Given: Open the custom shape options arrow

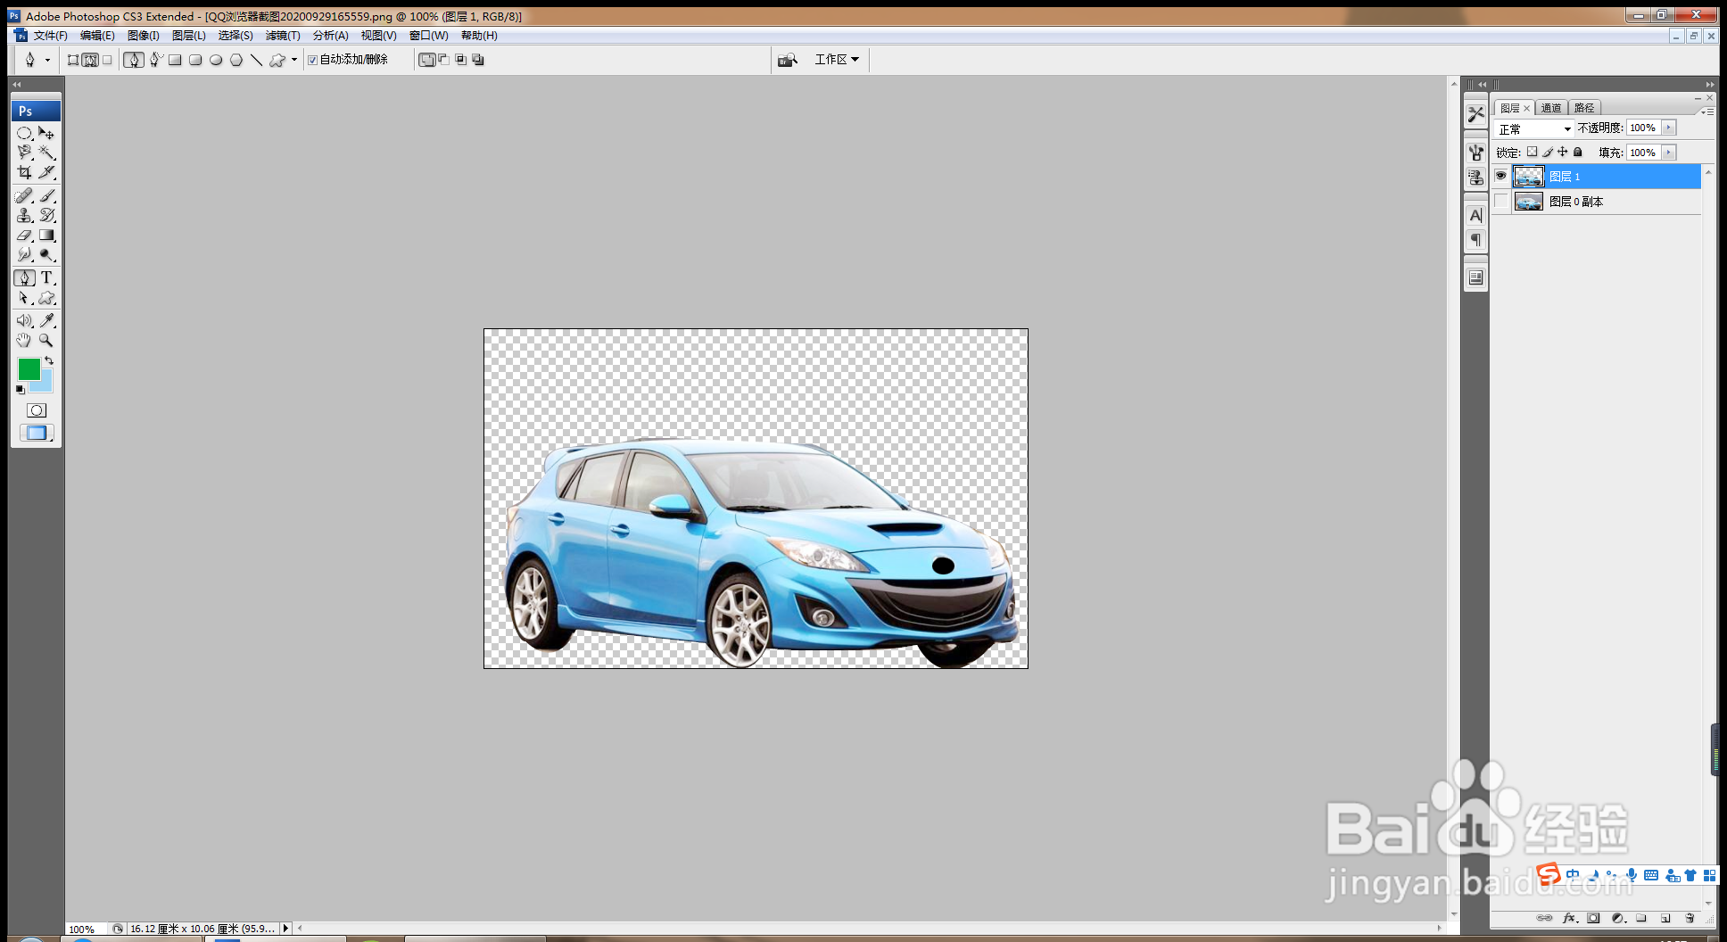Looking at the screenshot, I should coord(294,60).
